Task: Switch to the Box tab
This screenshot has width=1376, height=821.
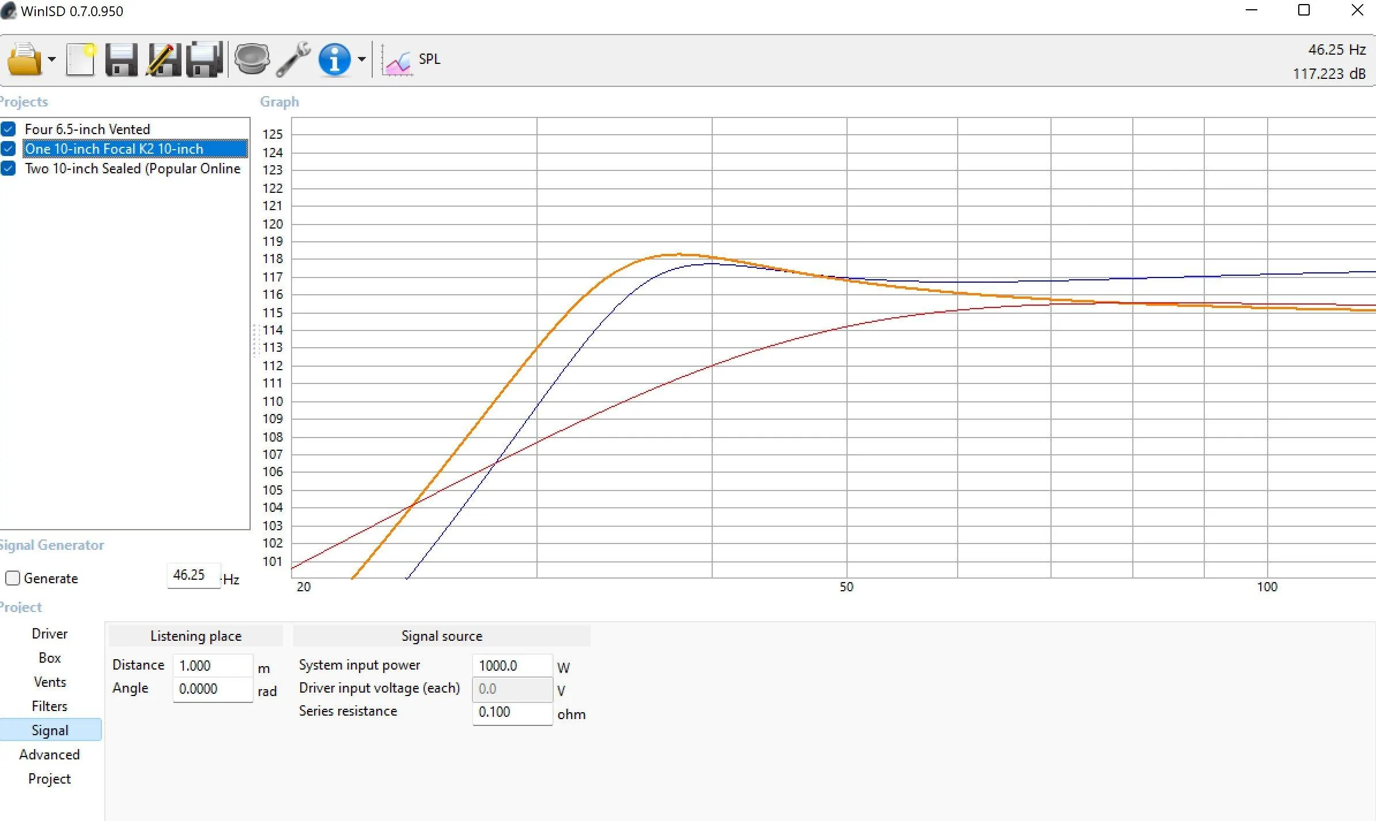Action: pos(50,657)
